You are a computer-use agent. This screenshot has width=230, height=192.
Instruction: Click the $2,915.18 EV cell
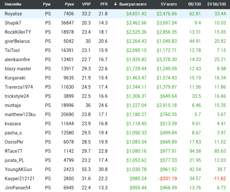(x=167, y=105)
